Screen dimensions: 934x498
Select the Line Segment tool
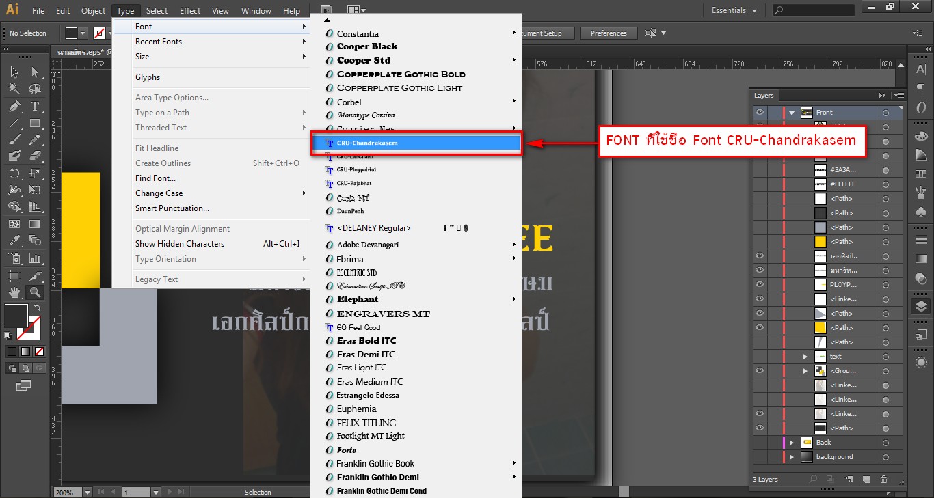tap(14, 124)
